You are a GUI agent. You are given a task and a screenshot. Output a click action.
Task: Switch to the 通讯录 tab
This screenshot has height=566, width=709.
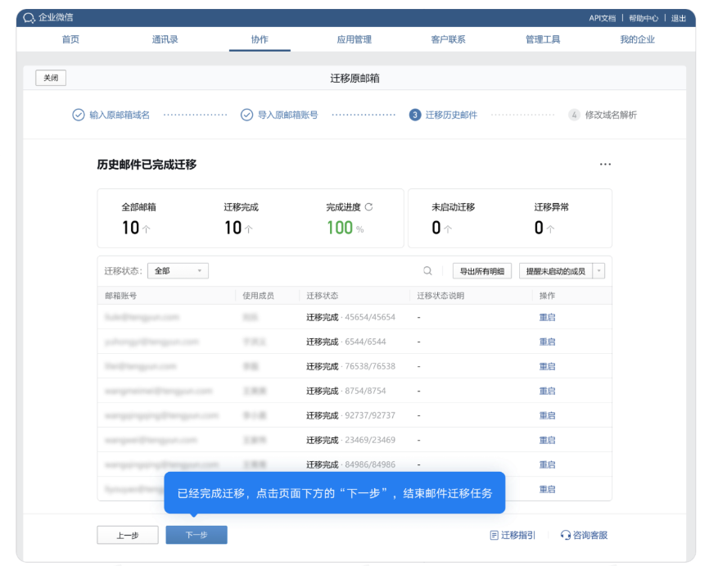pos(165,38)
